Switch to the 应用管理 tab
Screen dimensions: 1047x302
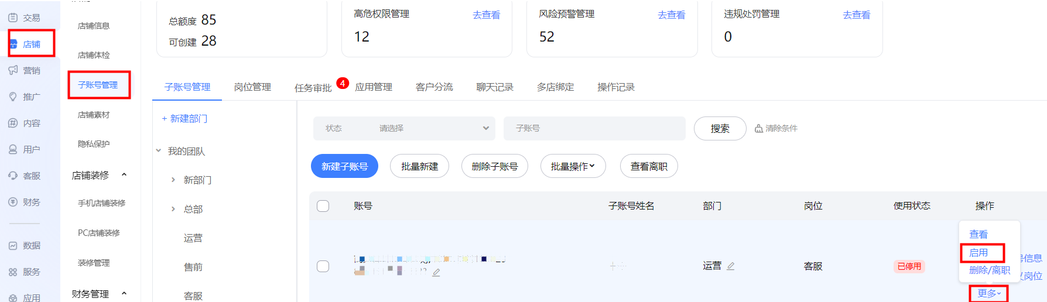pos(374,87)
